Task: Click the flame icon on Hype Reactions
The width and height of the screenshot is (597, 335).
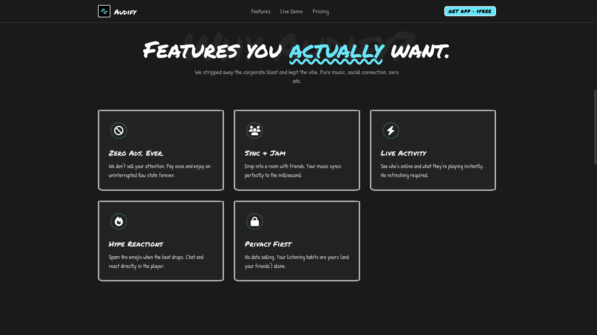Action: (118, 221)
